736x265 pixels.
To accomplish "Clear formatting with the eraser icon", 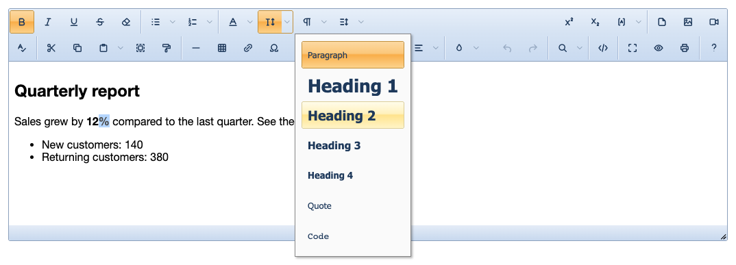I will (x=126, y=22).
